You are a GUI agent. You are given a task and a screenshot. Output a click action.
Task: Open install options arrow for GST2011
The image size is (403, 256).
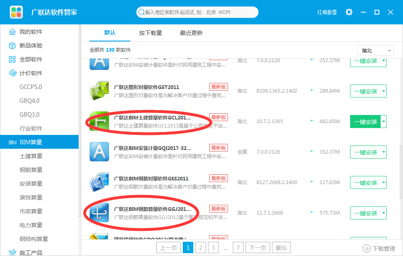(x=384, y=91)
